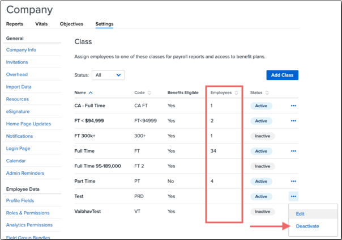Viewport: 342px width, 240px height.
Task: Sort by Employees column sort icon
Action: pos(236,92)
